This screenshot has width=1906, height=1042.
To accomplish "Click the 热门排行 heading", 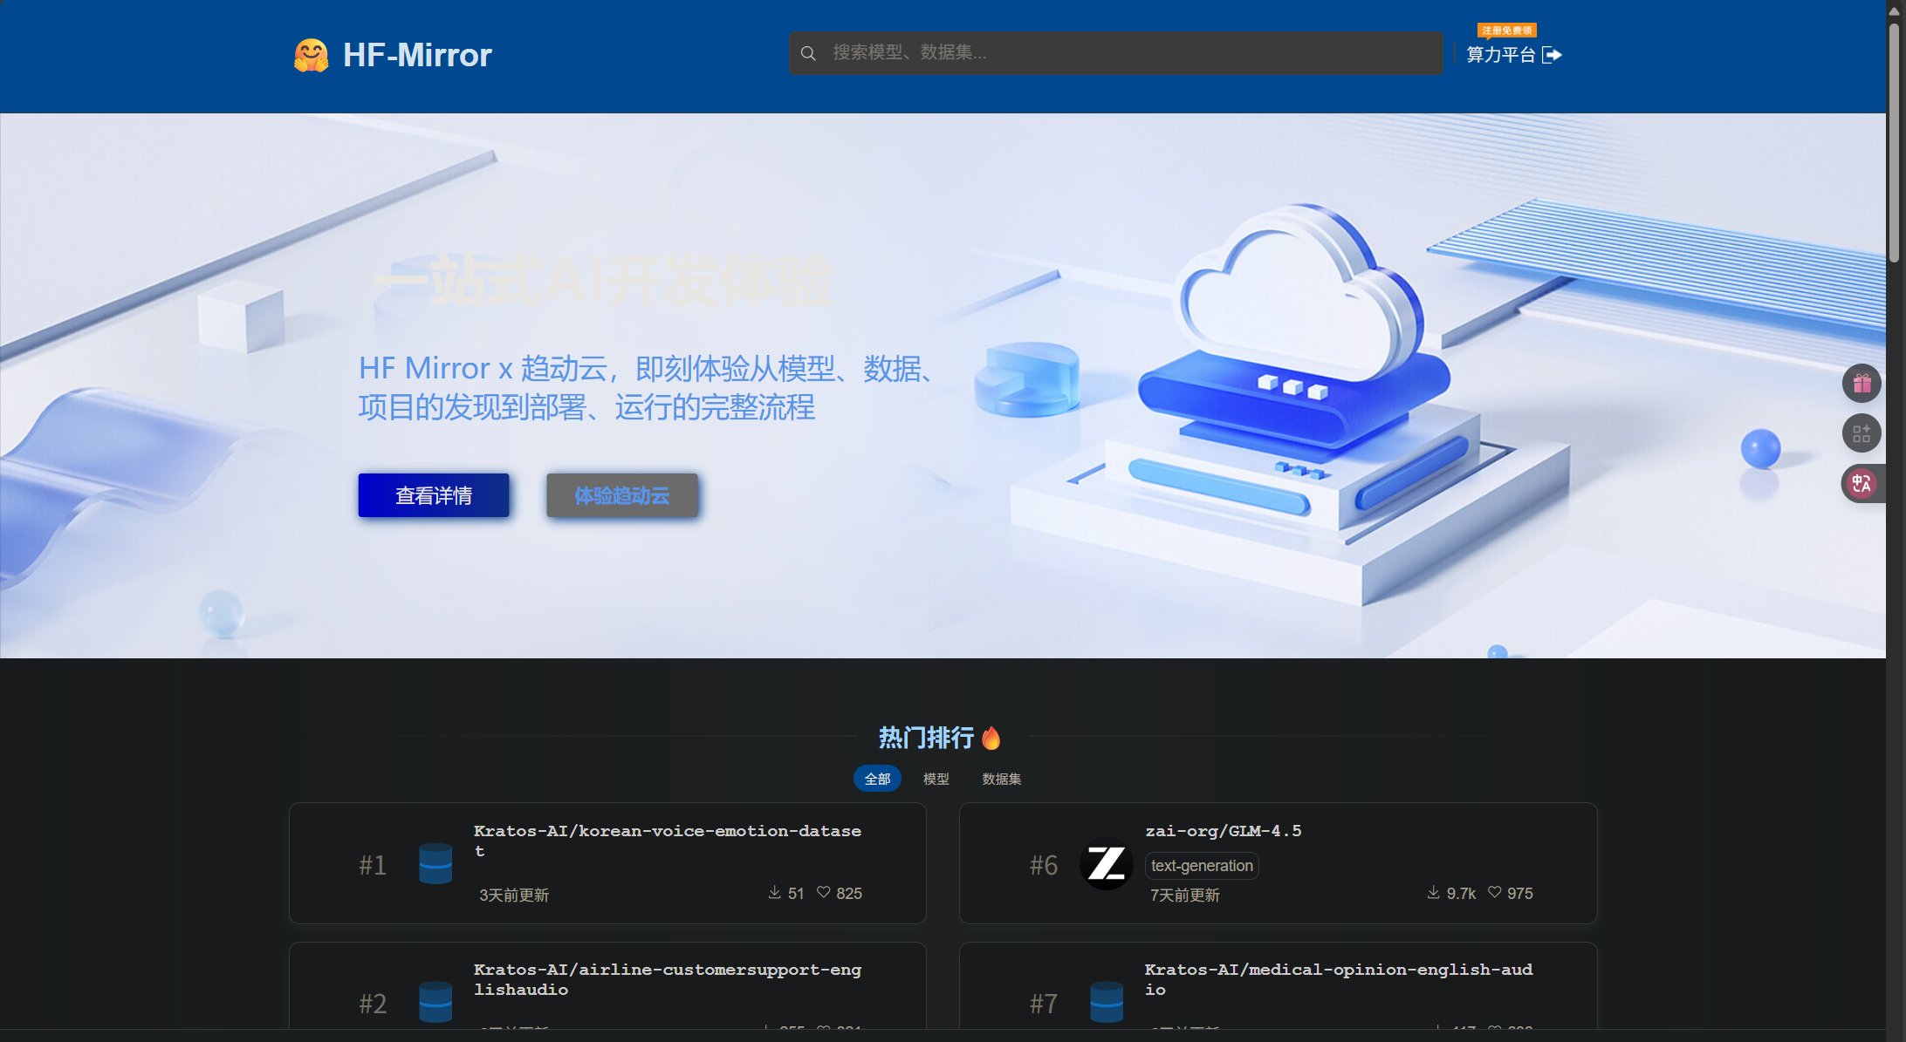I will pos(926,738).
